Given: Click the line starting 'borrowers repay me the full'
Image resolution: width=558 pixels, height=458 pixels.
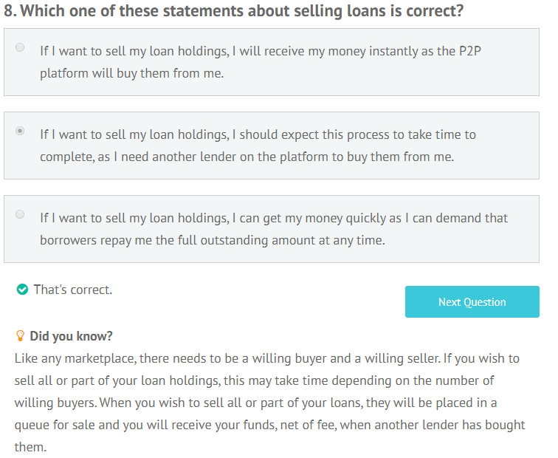Looking at the screenshot, I should pyautogui.click(x=213, y=240).
